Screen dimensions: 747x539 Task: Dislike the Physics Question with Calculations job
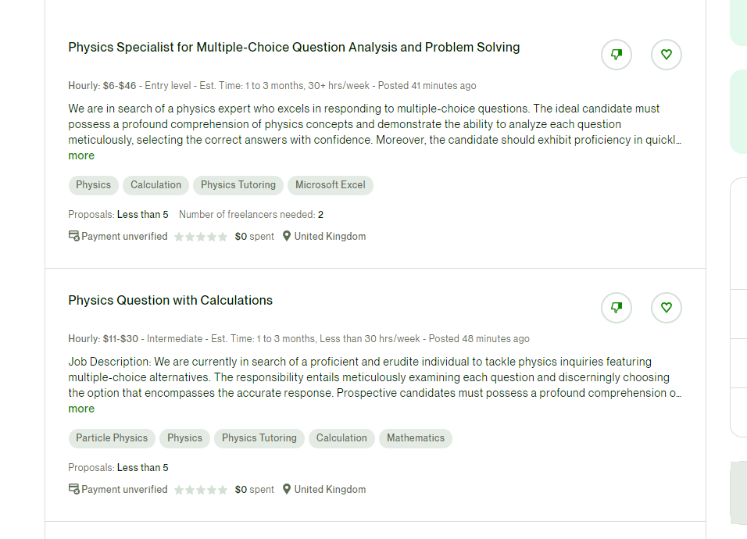pyautogui.click(x=617, y=308)
